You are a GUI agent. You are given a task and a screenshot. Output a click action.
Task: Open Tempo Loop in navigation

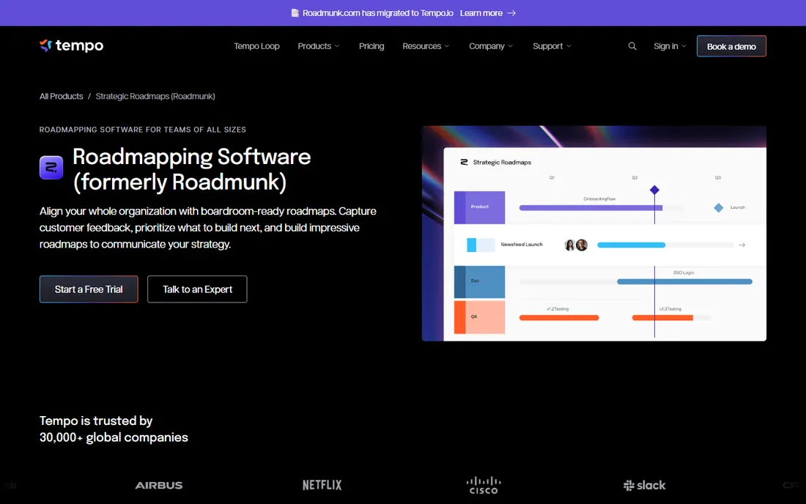256,46
